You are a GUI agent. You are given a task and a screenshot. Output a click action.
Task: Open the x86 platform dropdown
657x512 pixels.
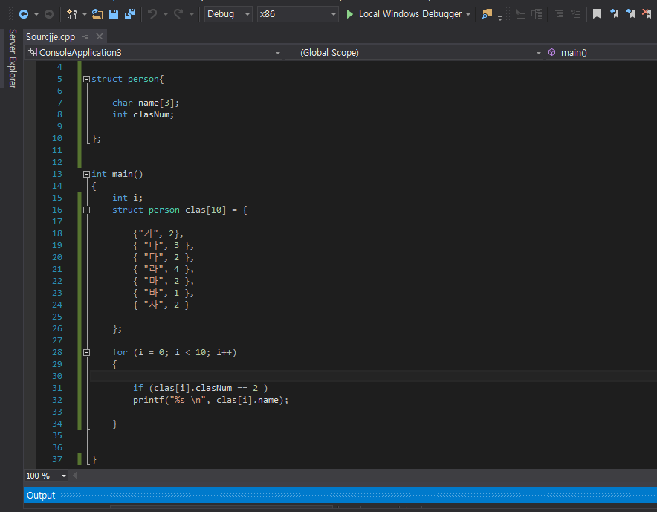297,14
